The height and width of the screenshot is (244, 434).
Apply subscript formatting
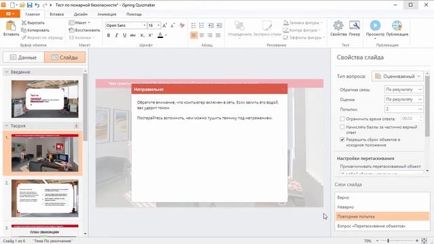(x=142, y=35)
